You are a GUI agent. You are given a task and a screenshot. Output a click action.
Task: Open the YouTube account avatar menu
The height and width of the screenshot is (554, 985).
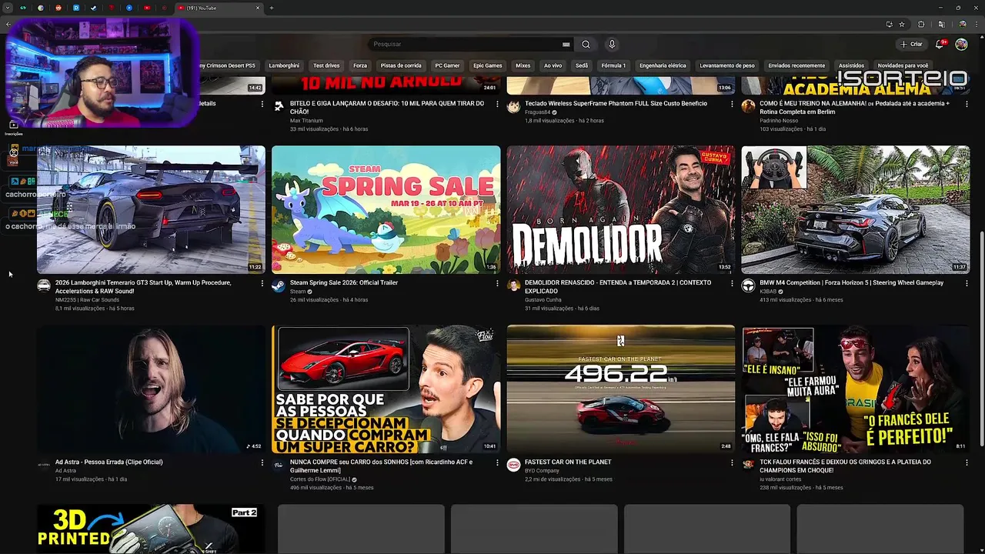coord(961,44)
